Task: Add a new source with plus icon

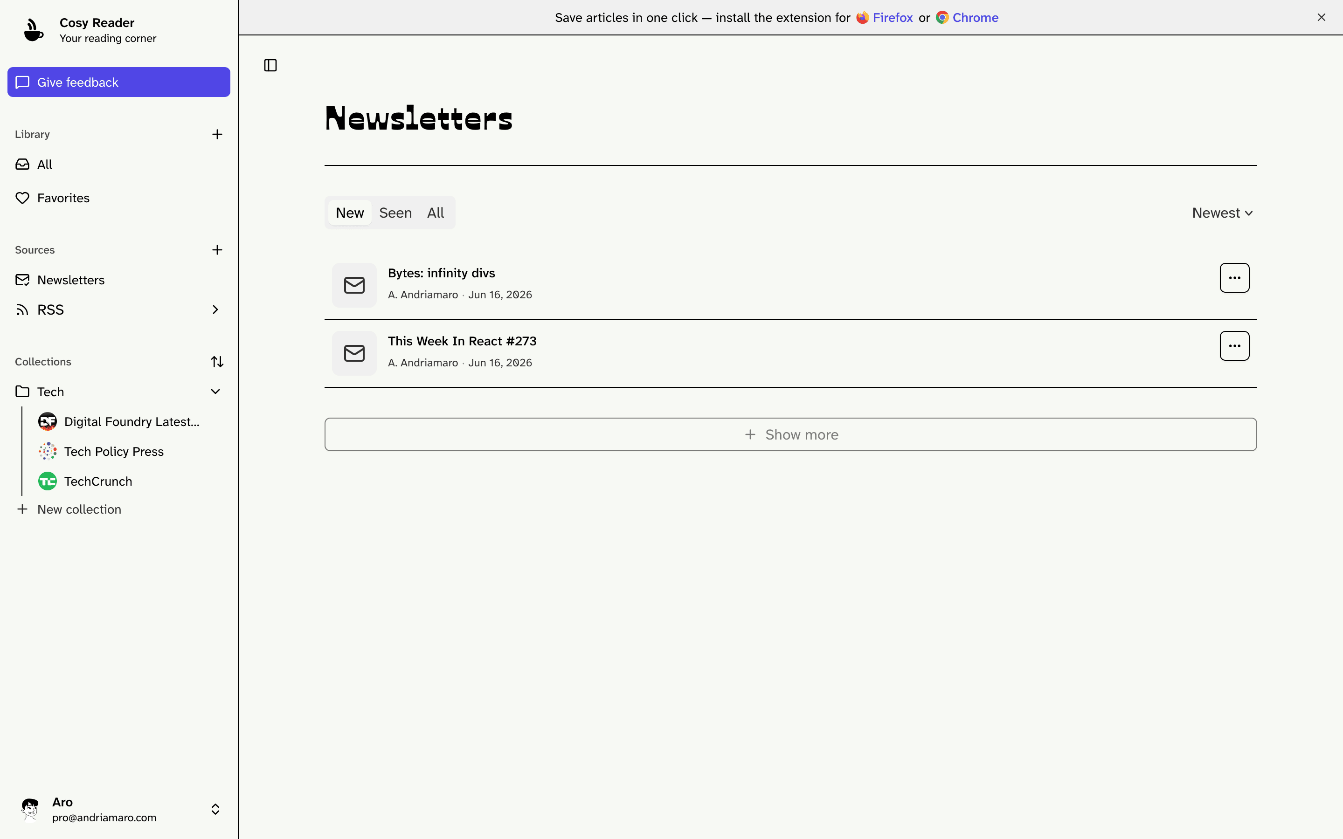Action: coord(217,250)
